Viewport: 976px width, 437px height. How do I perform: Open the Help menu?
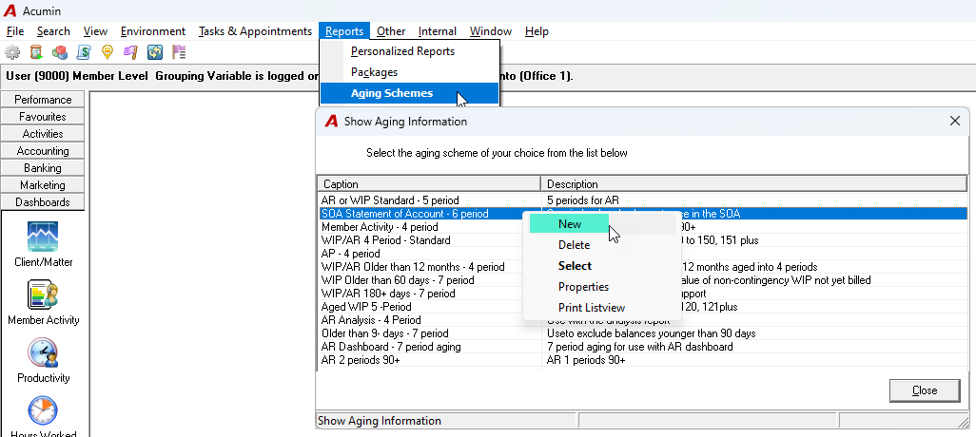pyautogui.click(x=537, y=31)
